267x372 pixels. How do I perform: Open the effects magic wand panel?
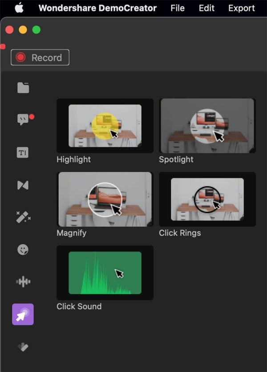23,217
